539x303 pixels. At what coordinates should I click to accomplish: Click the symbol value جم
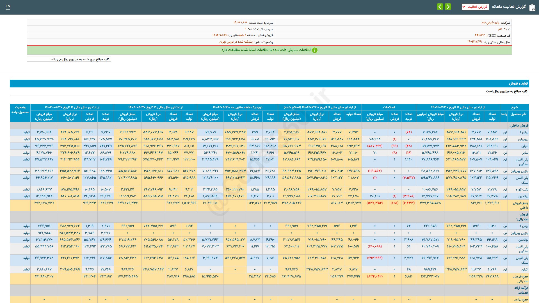tap(500, 29)
